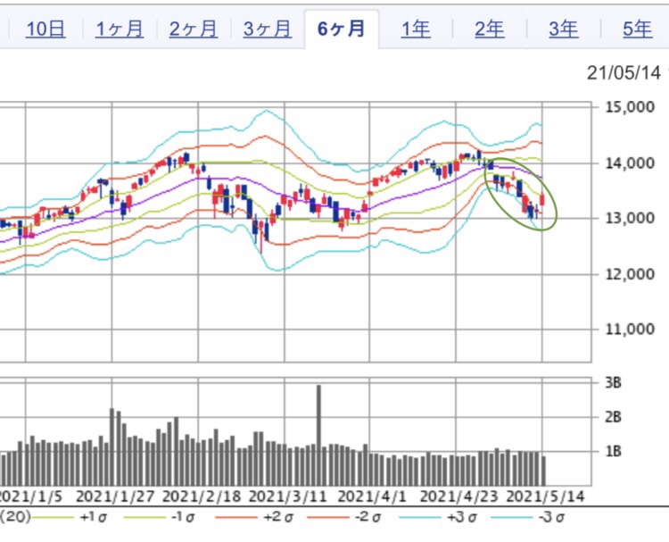Click the 2B volume axis label
The width and height of the screenshot is (669, 542).
(x=613, y=416)
